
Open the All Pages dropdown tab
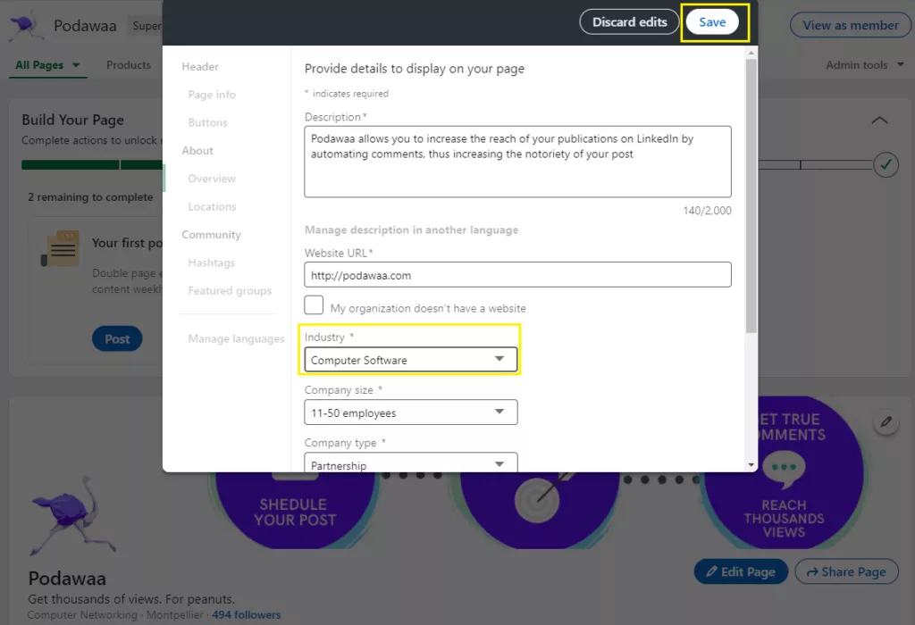(x=47, y=65)
